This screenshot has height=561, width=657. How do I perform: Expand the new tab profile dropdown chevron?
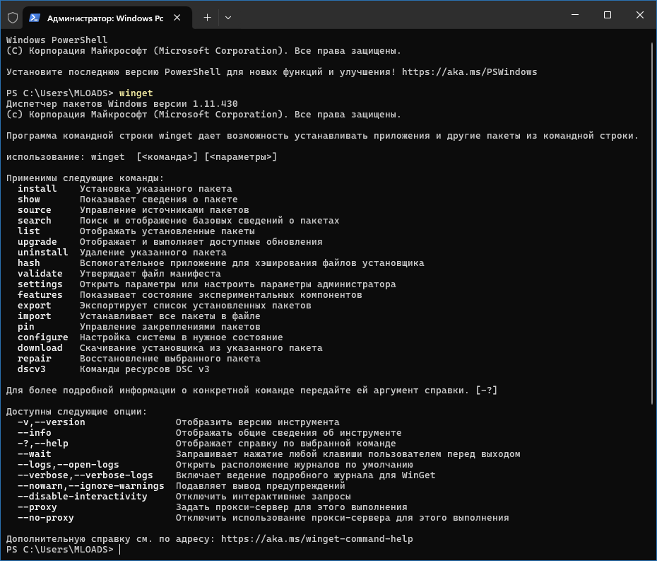point(227,17)
